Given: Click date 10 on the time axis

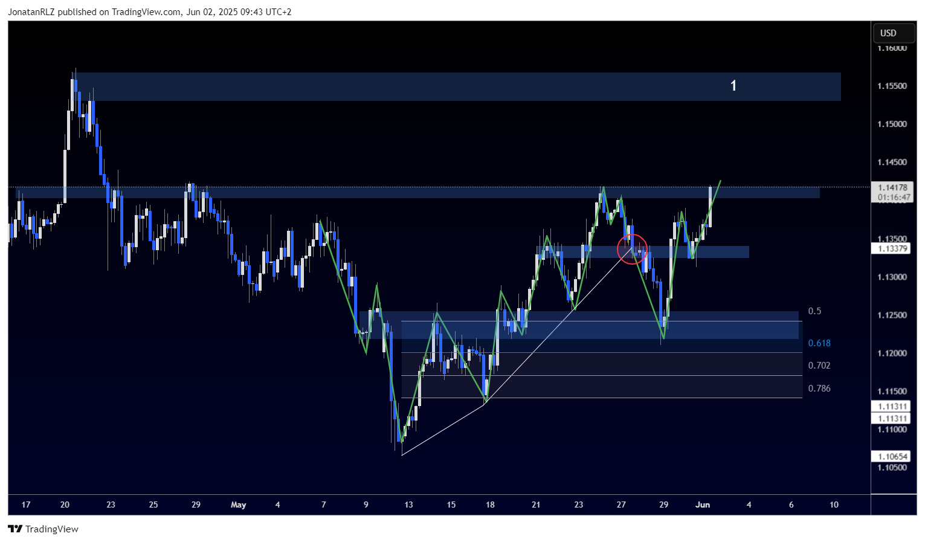Looking at the screenshot, I should pos(834,505).
